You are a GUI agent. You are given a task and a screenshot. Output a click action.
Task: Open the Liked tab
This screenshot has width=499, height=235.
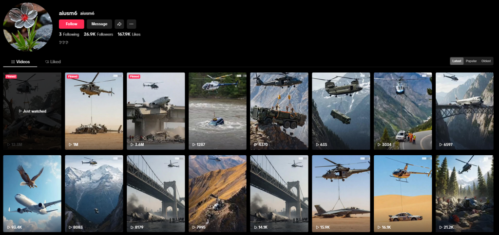pyautogui.click(x=53, y=62)
